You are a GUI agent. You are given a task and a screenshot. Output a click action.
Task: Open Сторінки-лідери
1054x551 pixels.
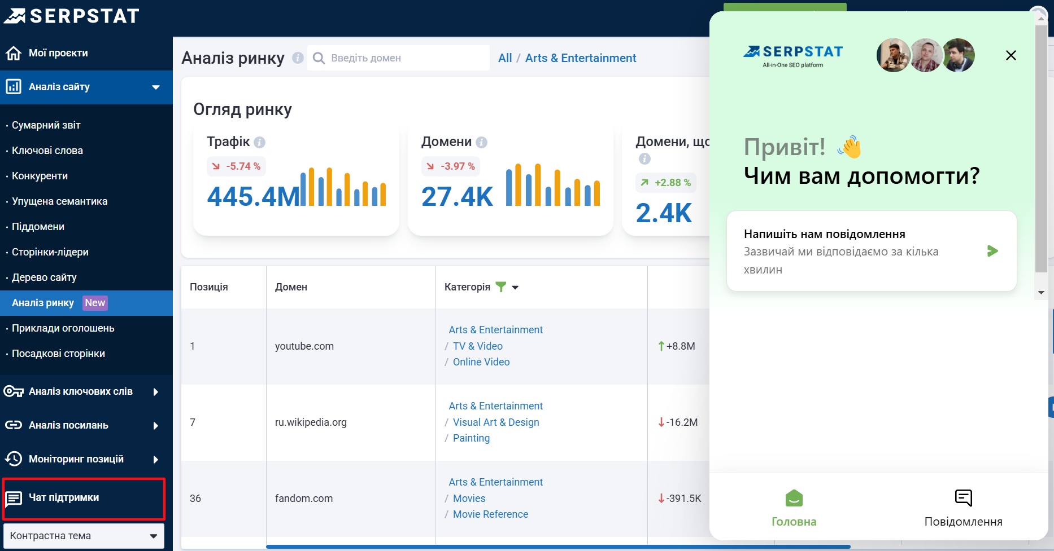50,252
